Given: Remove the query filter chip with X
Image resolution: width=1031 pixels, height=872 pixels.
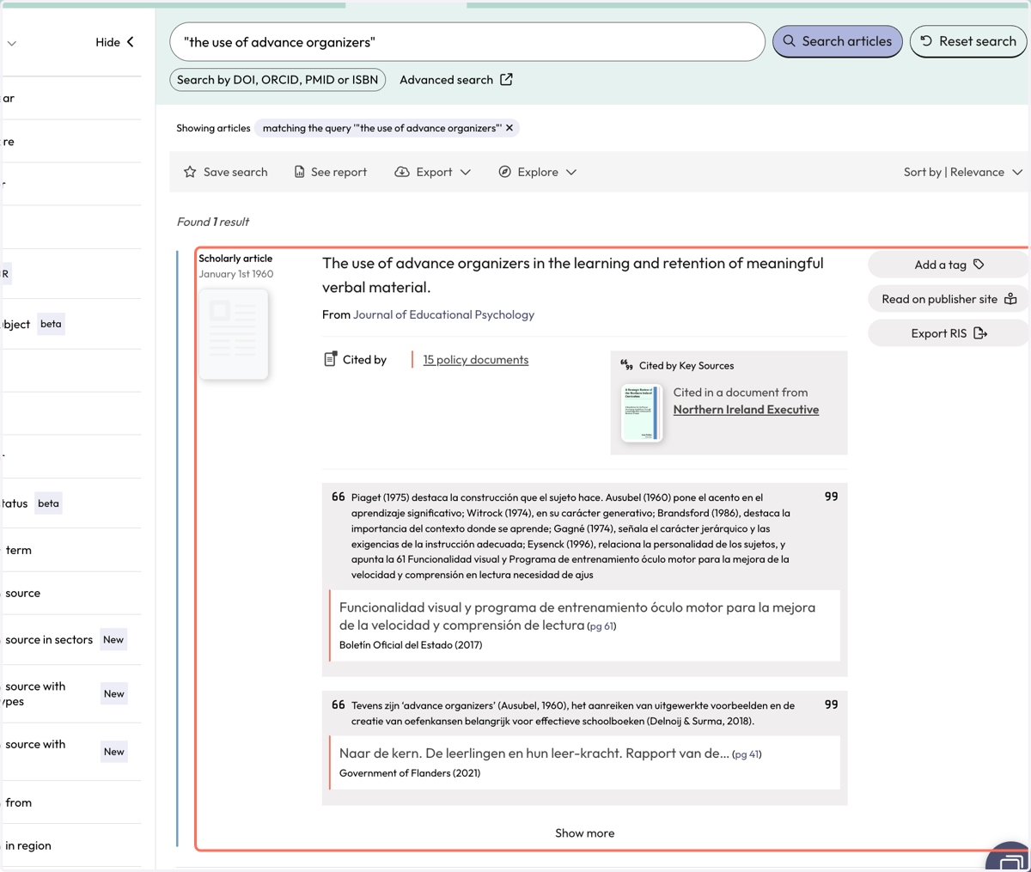Looking at the screenshot, I should [509, 128].
